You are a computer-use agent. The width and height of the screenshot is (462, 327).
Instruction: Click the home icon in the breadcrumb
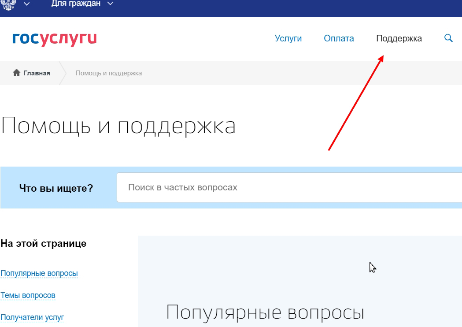point(17,73)
